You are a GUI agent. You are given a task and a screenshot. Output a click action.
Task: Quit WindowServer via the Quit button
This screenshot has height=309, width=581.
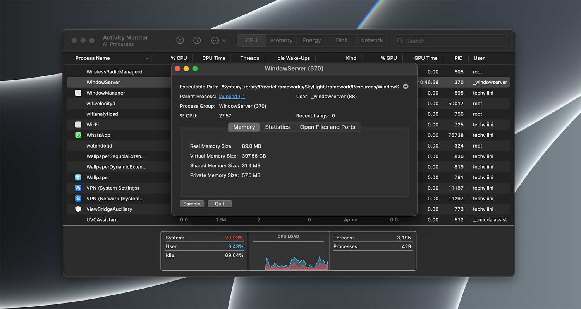point(220,204)
